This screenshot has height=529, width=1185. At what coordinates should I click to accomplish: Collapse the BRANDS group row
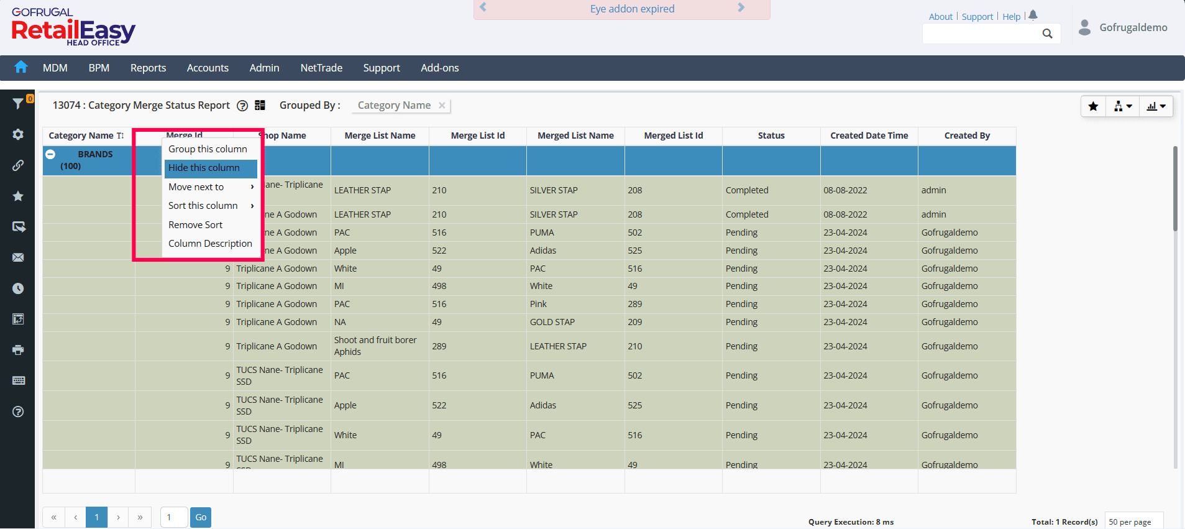51,154
